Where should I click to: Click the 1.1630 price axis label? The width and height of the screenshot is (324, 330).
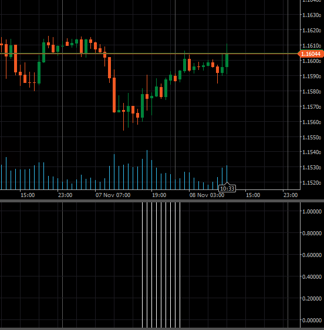(312, 15)
